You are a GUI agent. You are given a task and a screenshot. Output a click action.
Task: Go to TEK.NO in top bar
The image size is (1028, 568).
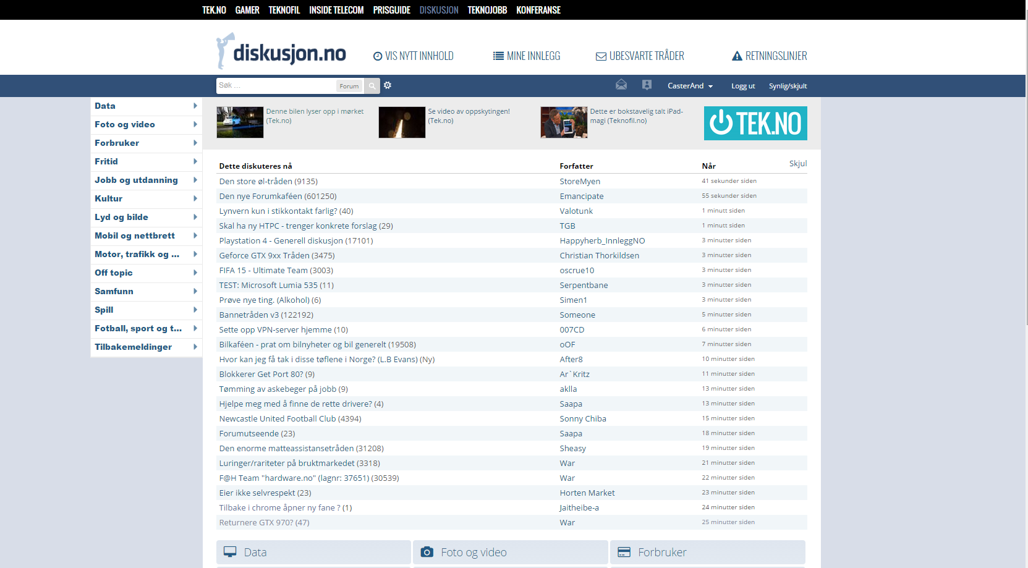pos(214,10)
